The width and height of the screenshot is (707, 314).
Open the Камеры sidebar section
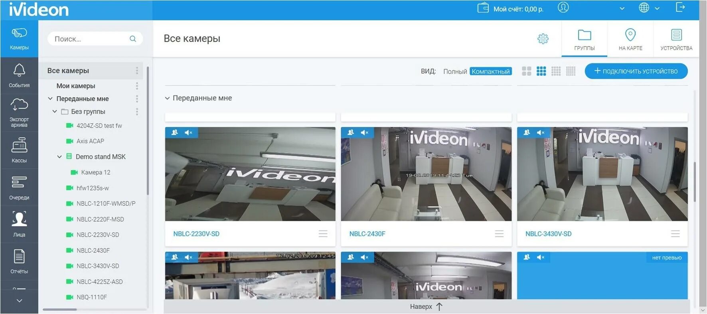click(19, 39)
